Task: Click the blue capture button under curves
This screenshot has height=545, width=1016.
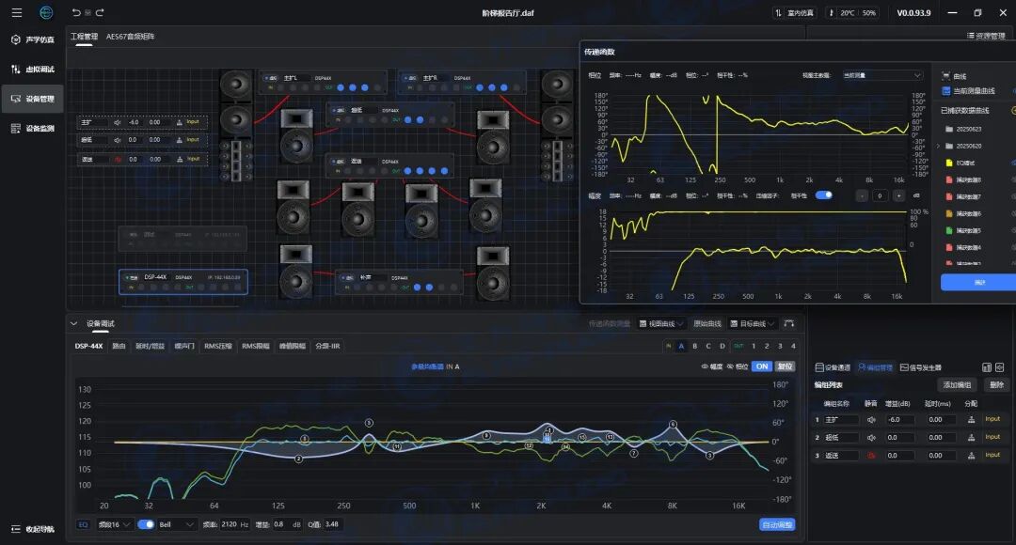Action: coord(978,282)
